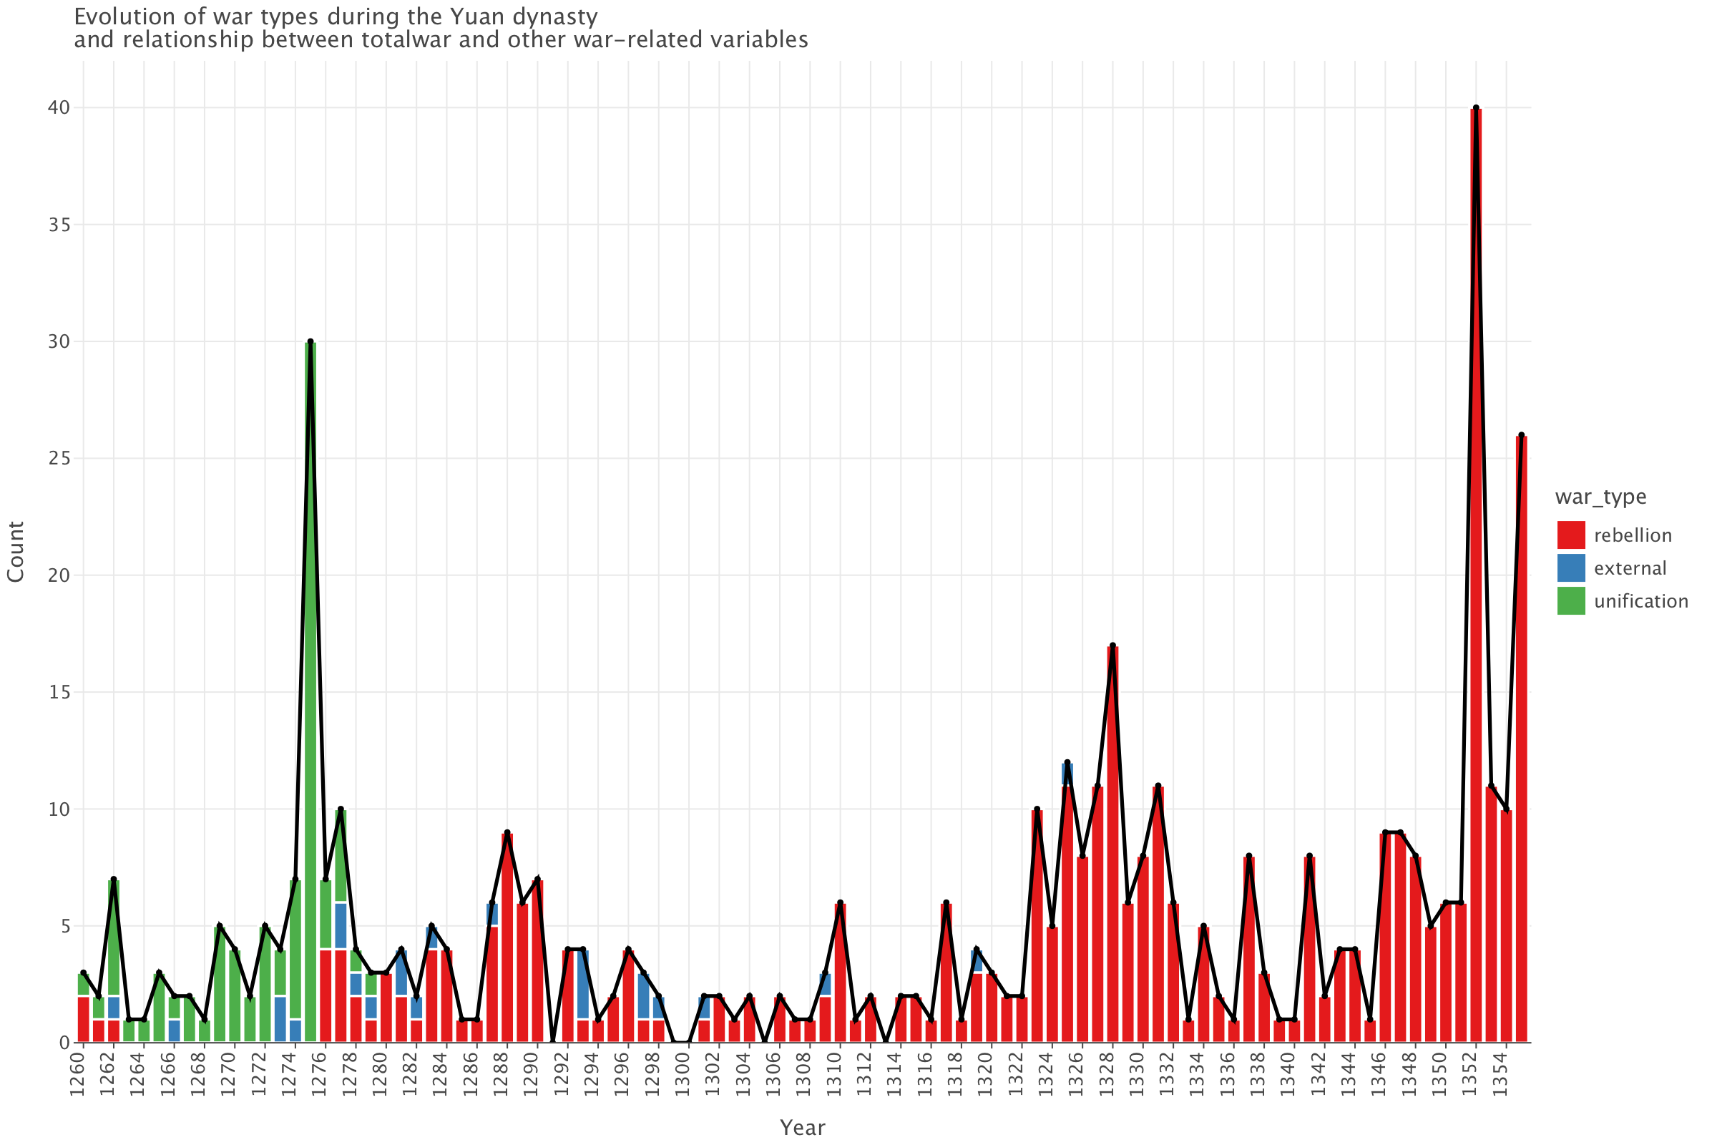Toggle the unification legend label
The height and width of the screenshot is (1145, 1717).
tap(1641, 601)
